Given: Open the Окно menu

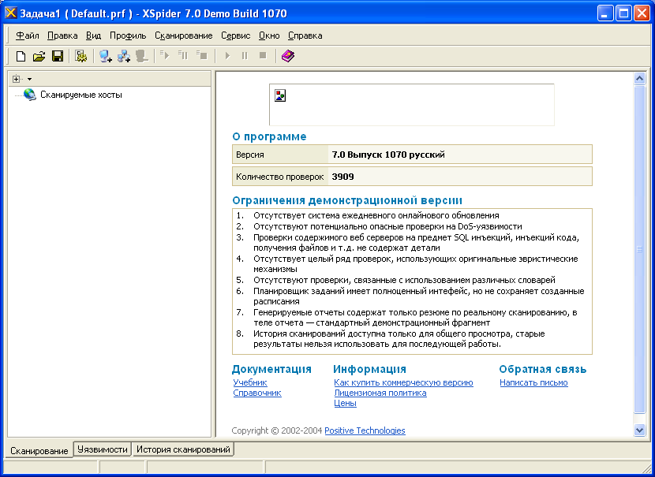Looking at the screenshot, I should (x=269, y=35).
